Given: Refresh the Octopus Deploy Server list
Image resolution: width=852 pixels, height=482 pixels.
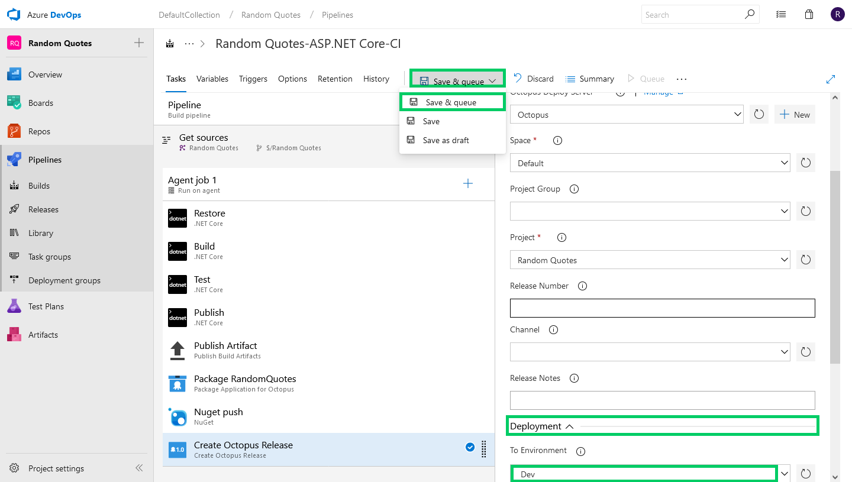Looking at the screenshot, I should (759, 115).
